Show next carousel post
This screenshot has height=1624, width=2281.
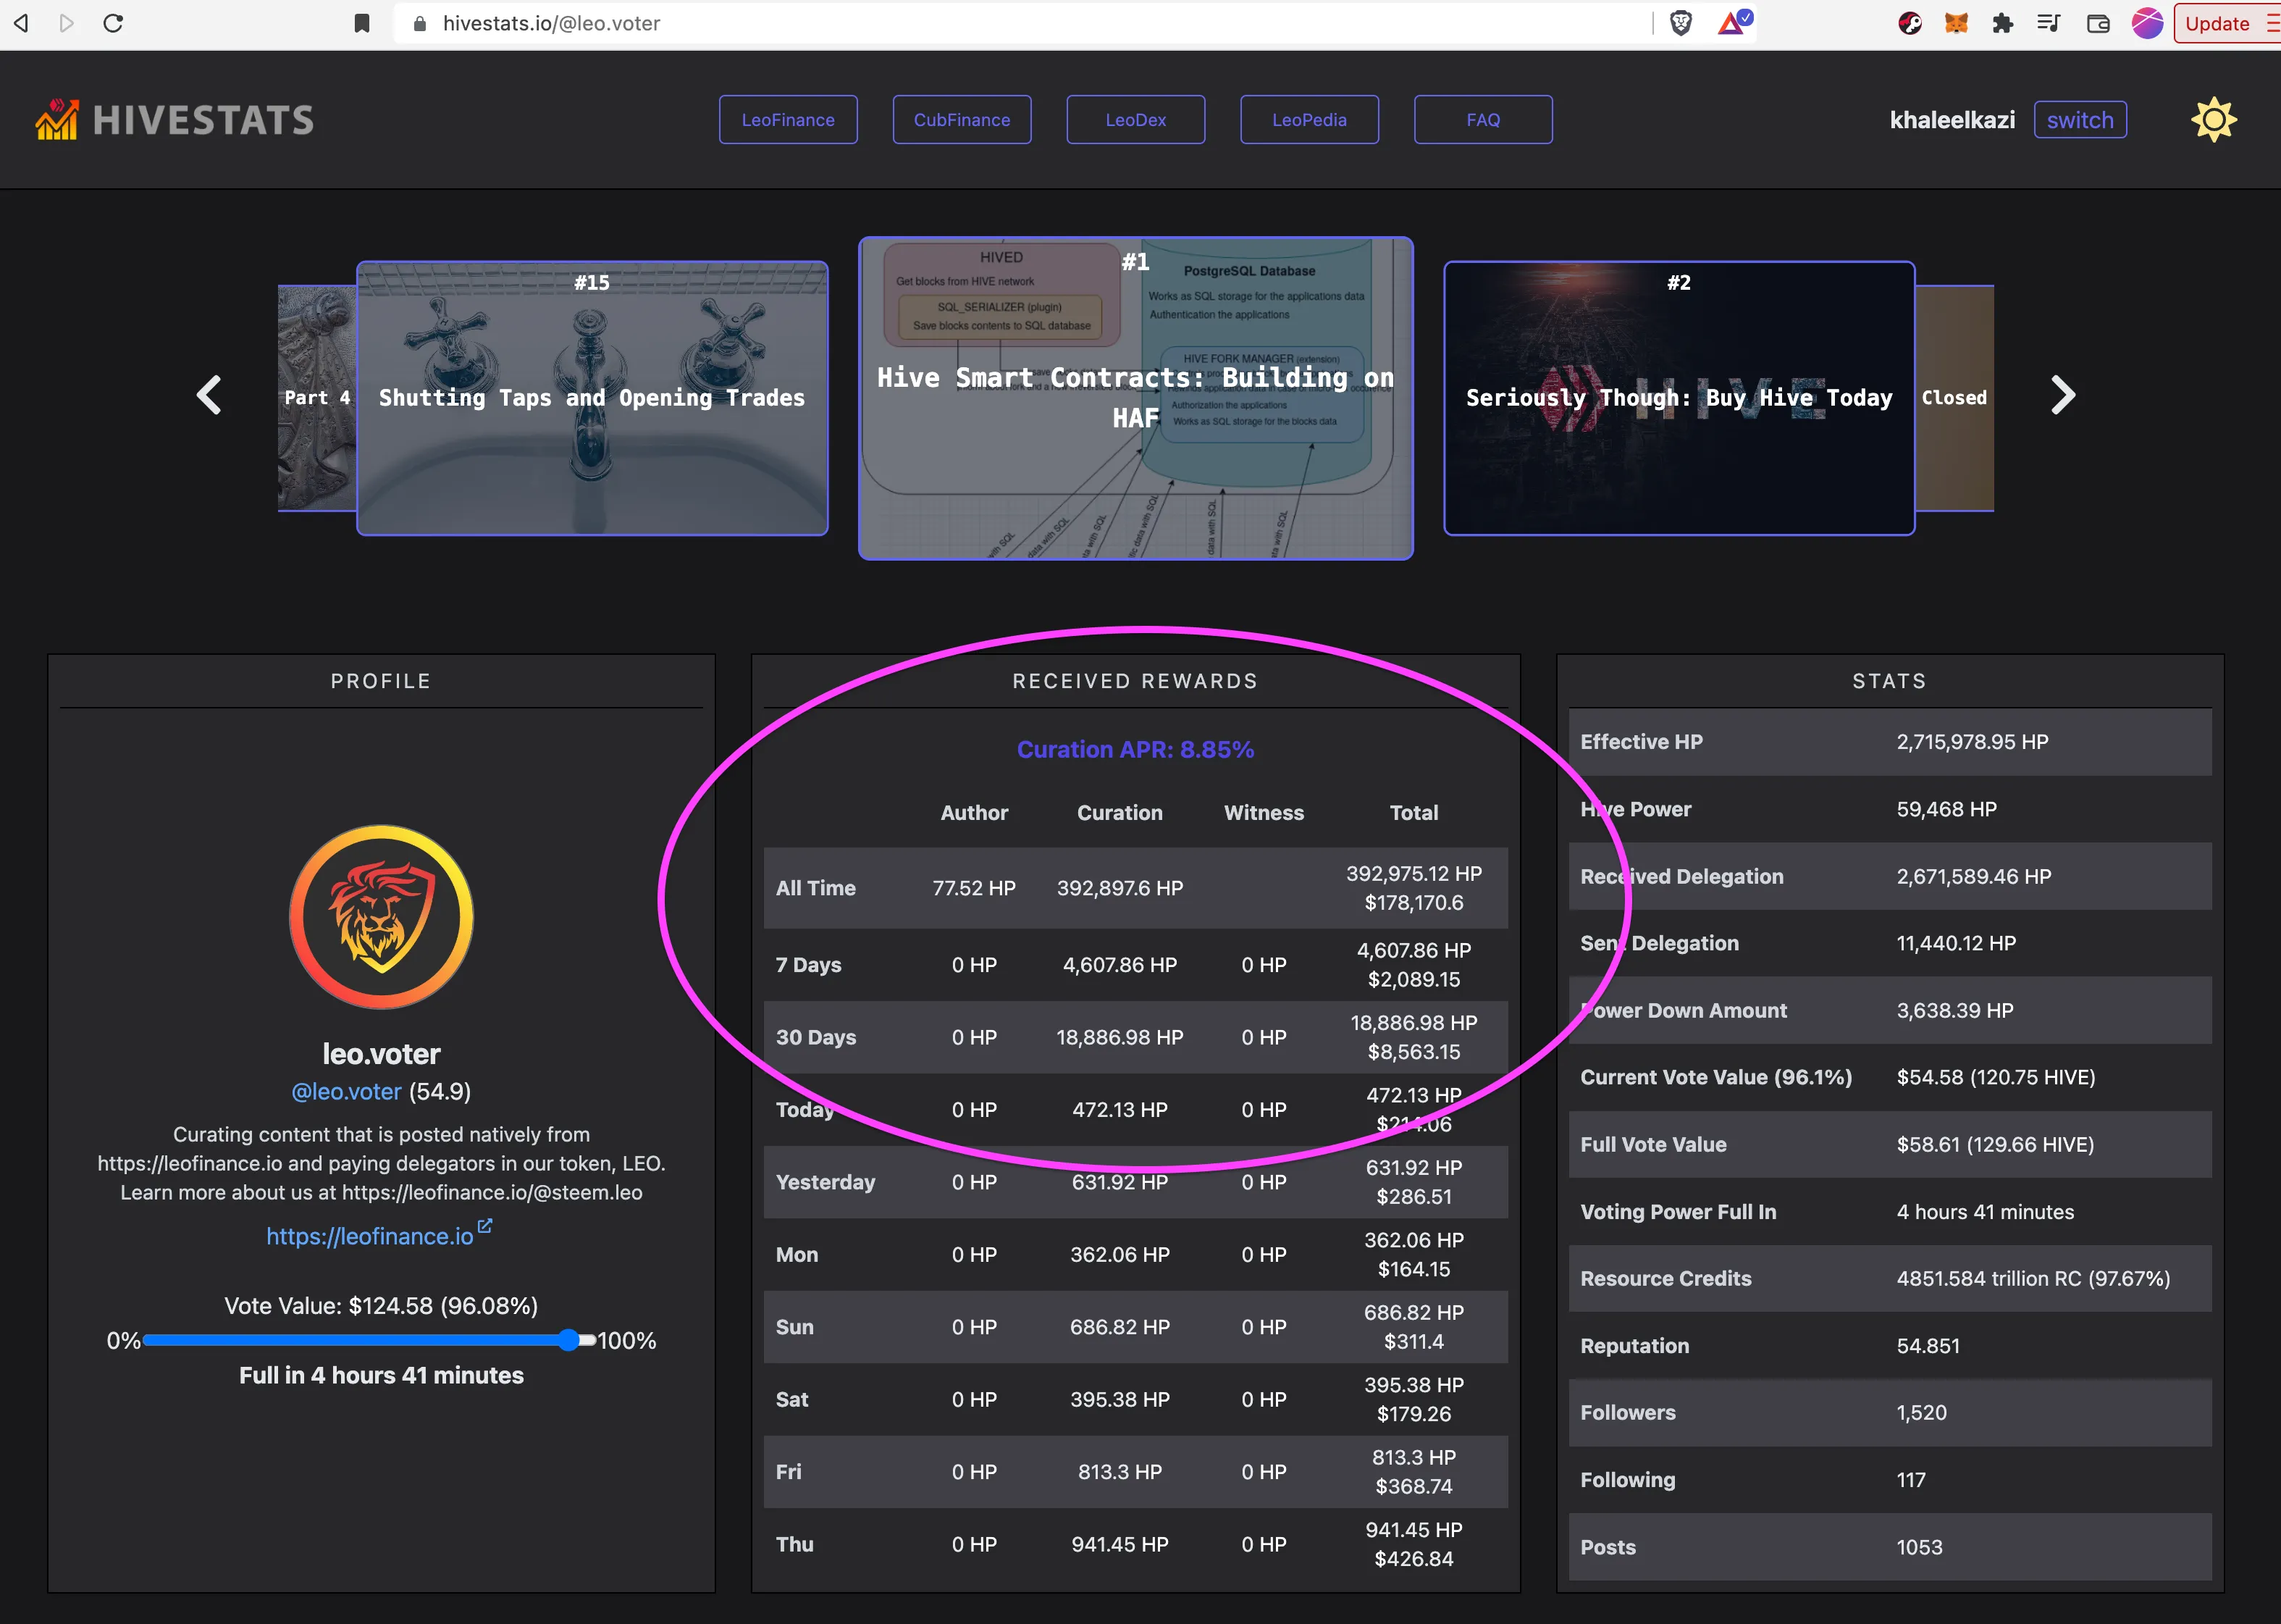(2062, 395)
